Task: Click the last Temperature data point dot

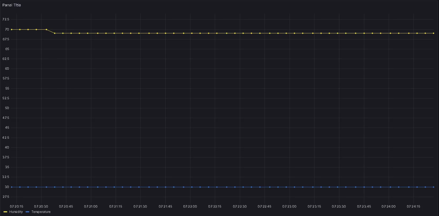Action: (x=433, y=187)
